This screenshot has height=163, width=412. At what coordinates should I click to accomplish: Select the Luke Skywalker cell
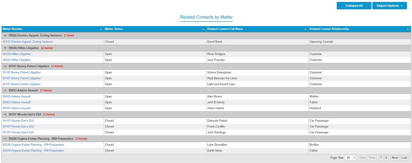(x=257, y=145)
